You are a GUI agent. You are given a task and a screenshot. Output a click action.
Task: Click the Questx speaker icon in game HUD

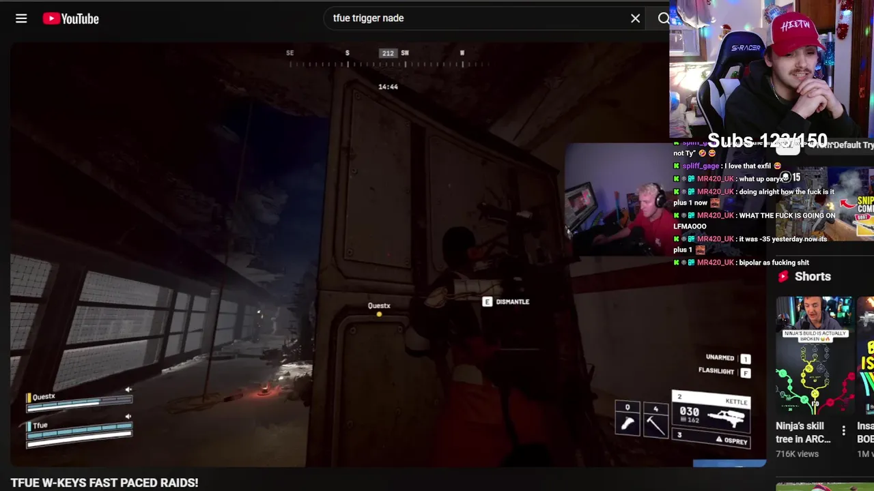(128, 389)
